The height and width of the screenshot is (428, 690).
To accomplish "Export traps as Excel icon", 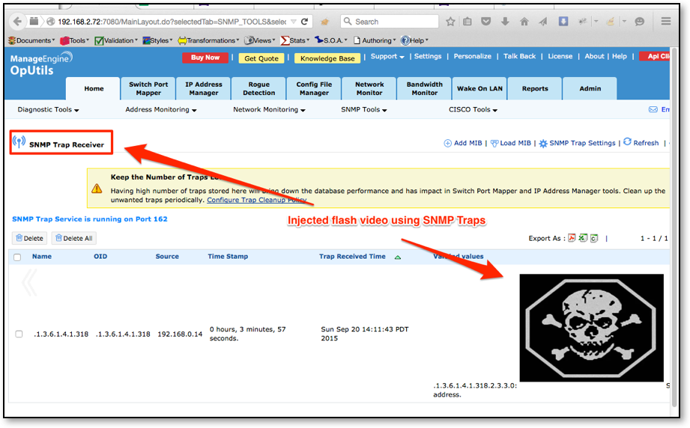I will pos(582,238).
